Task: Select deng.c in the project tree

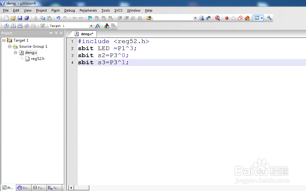Action: point(31,53)
